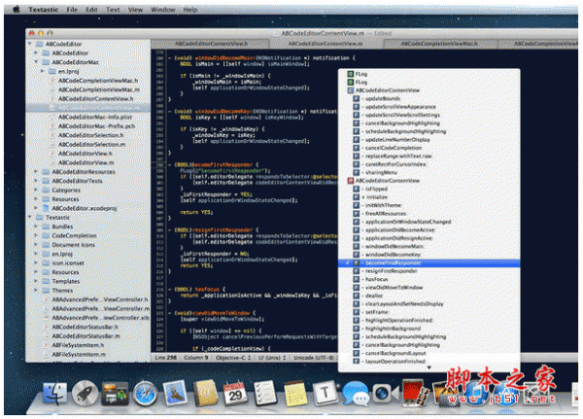Click the method icon beside isFlipped
Screen dimensions: 583x419
click(x=357, y=189)
